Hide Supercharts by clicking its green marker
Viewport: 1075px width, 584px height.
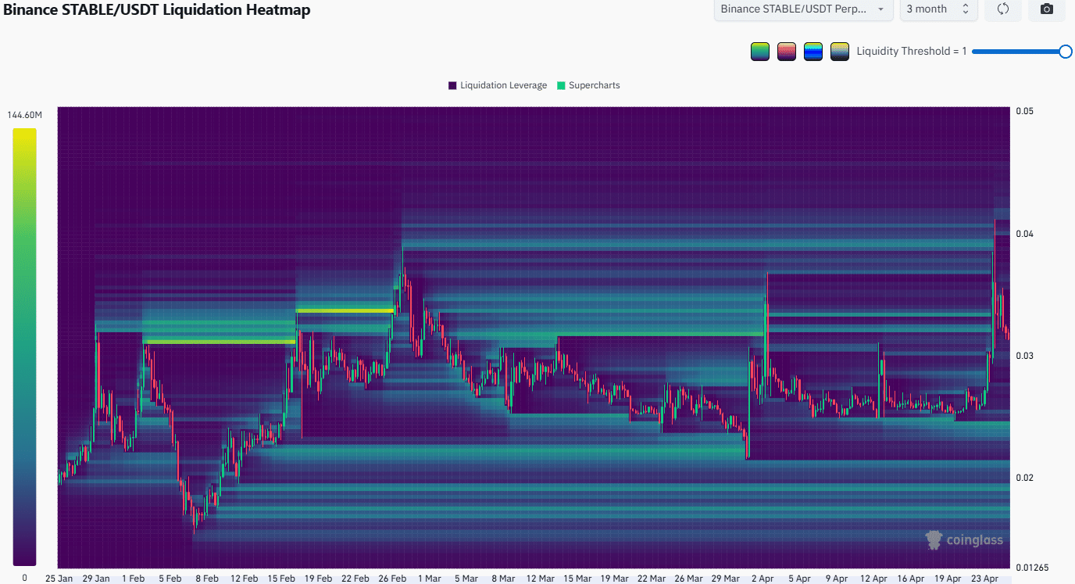[559, 85]
